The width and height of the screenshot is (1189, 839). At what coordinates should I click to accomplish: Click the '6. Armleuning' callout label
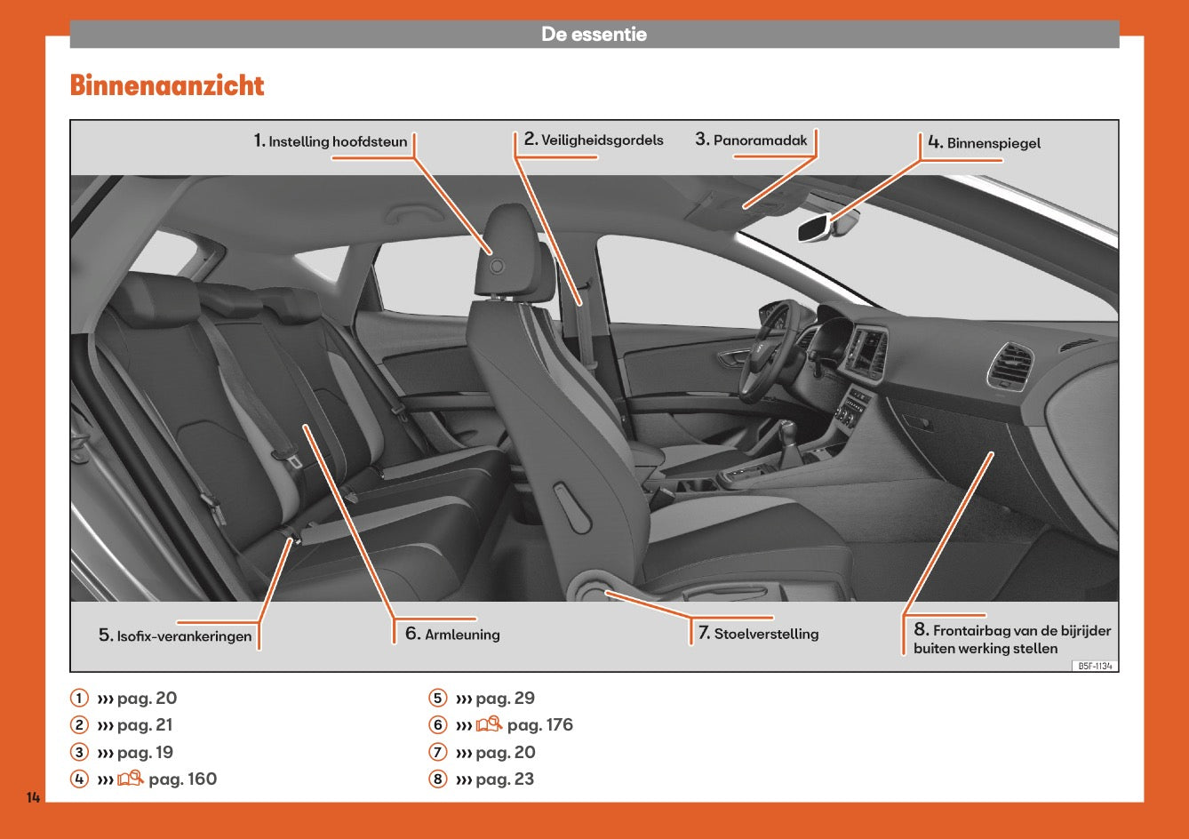[452, 634]
